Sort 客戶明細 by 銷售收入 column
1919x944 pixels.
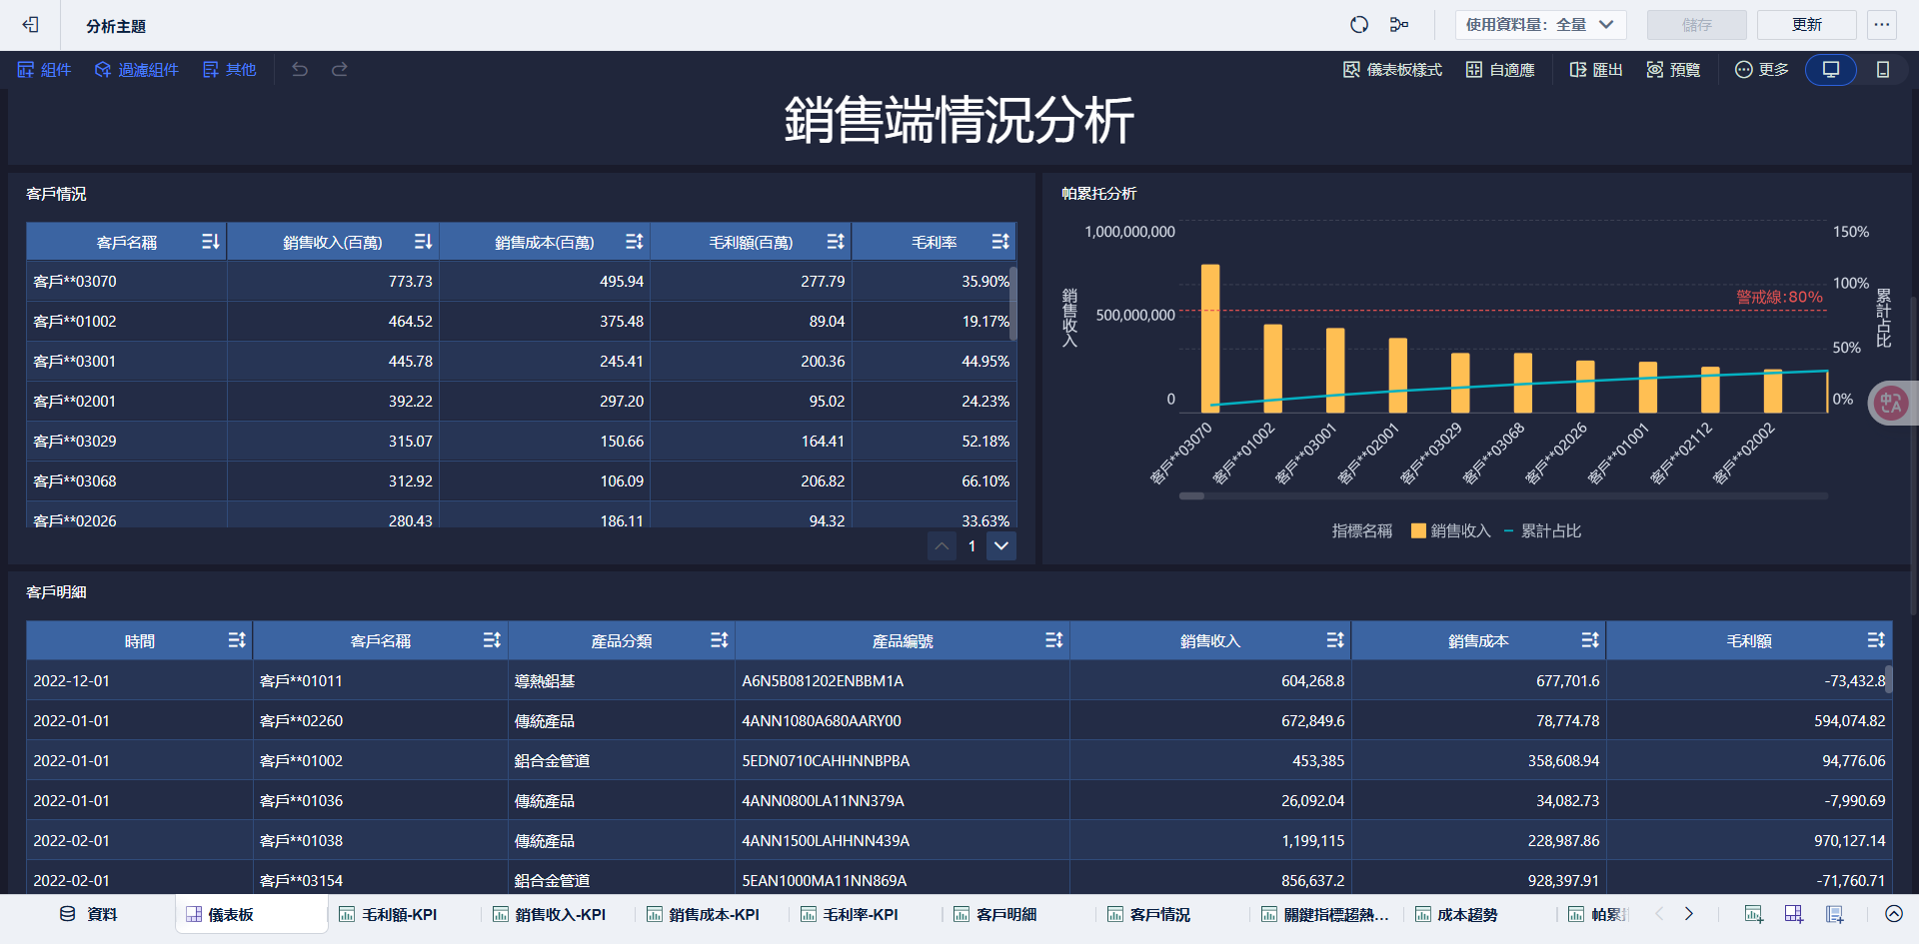pos(1335,640)
